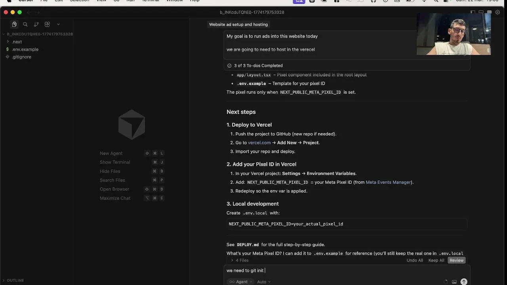Click the send arrow button in chat
This screenshot has width=507, height=285.
[x=464, y=282]
